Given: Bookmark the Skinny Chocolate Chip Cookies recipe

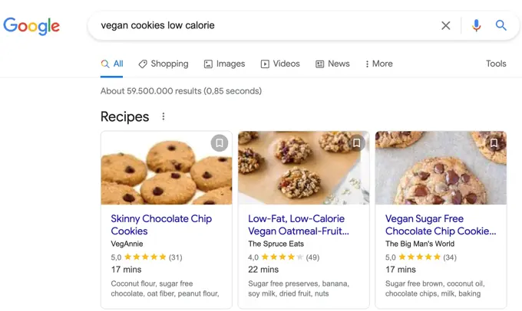Looking at the screenshot, I should [220, 143].
